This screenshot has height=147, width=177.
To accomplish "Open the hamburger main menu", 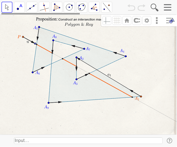I will coord(168,7).
